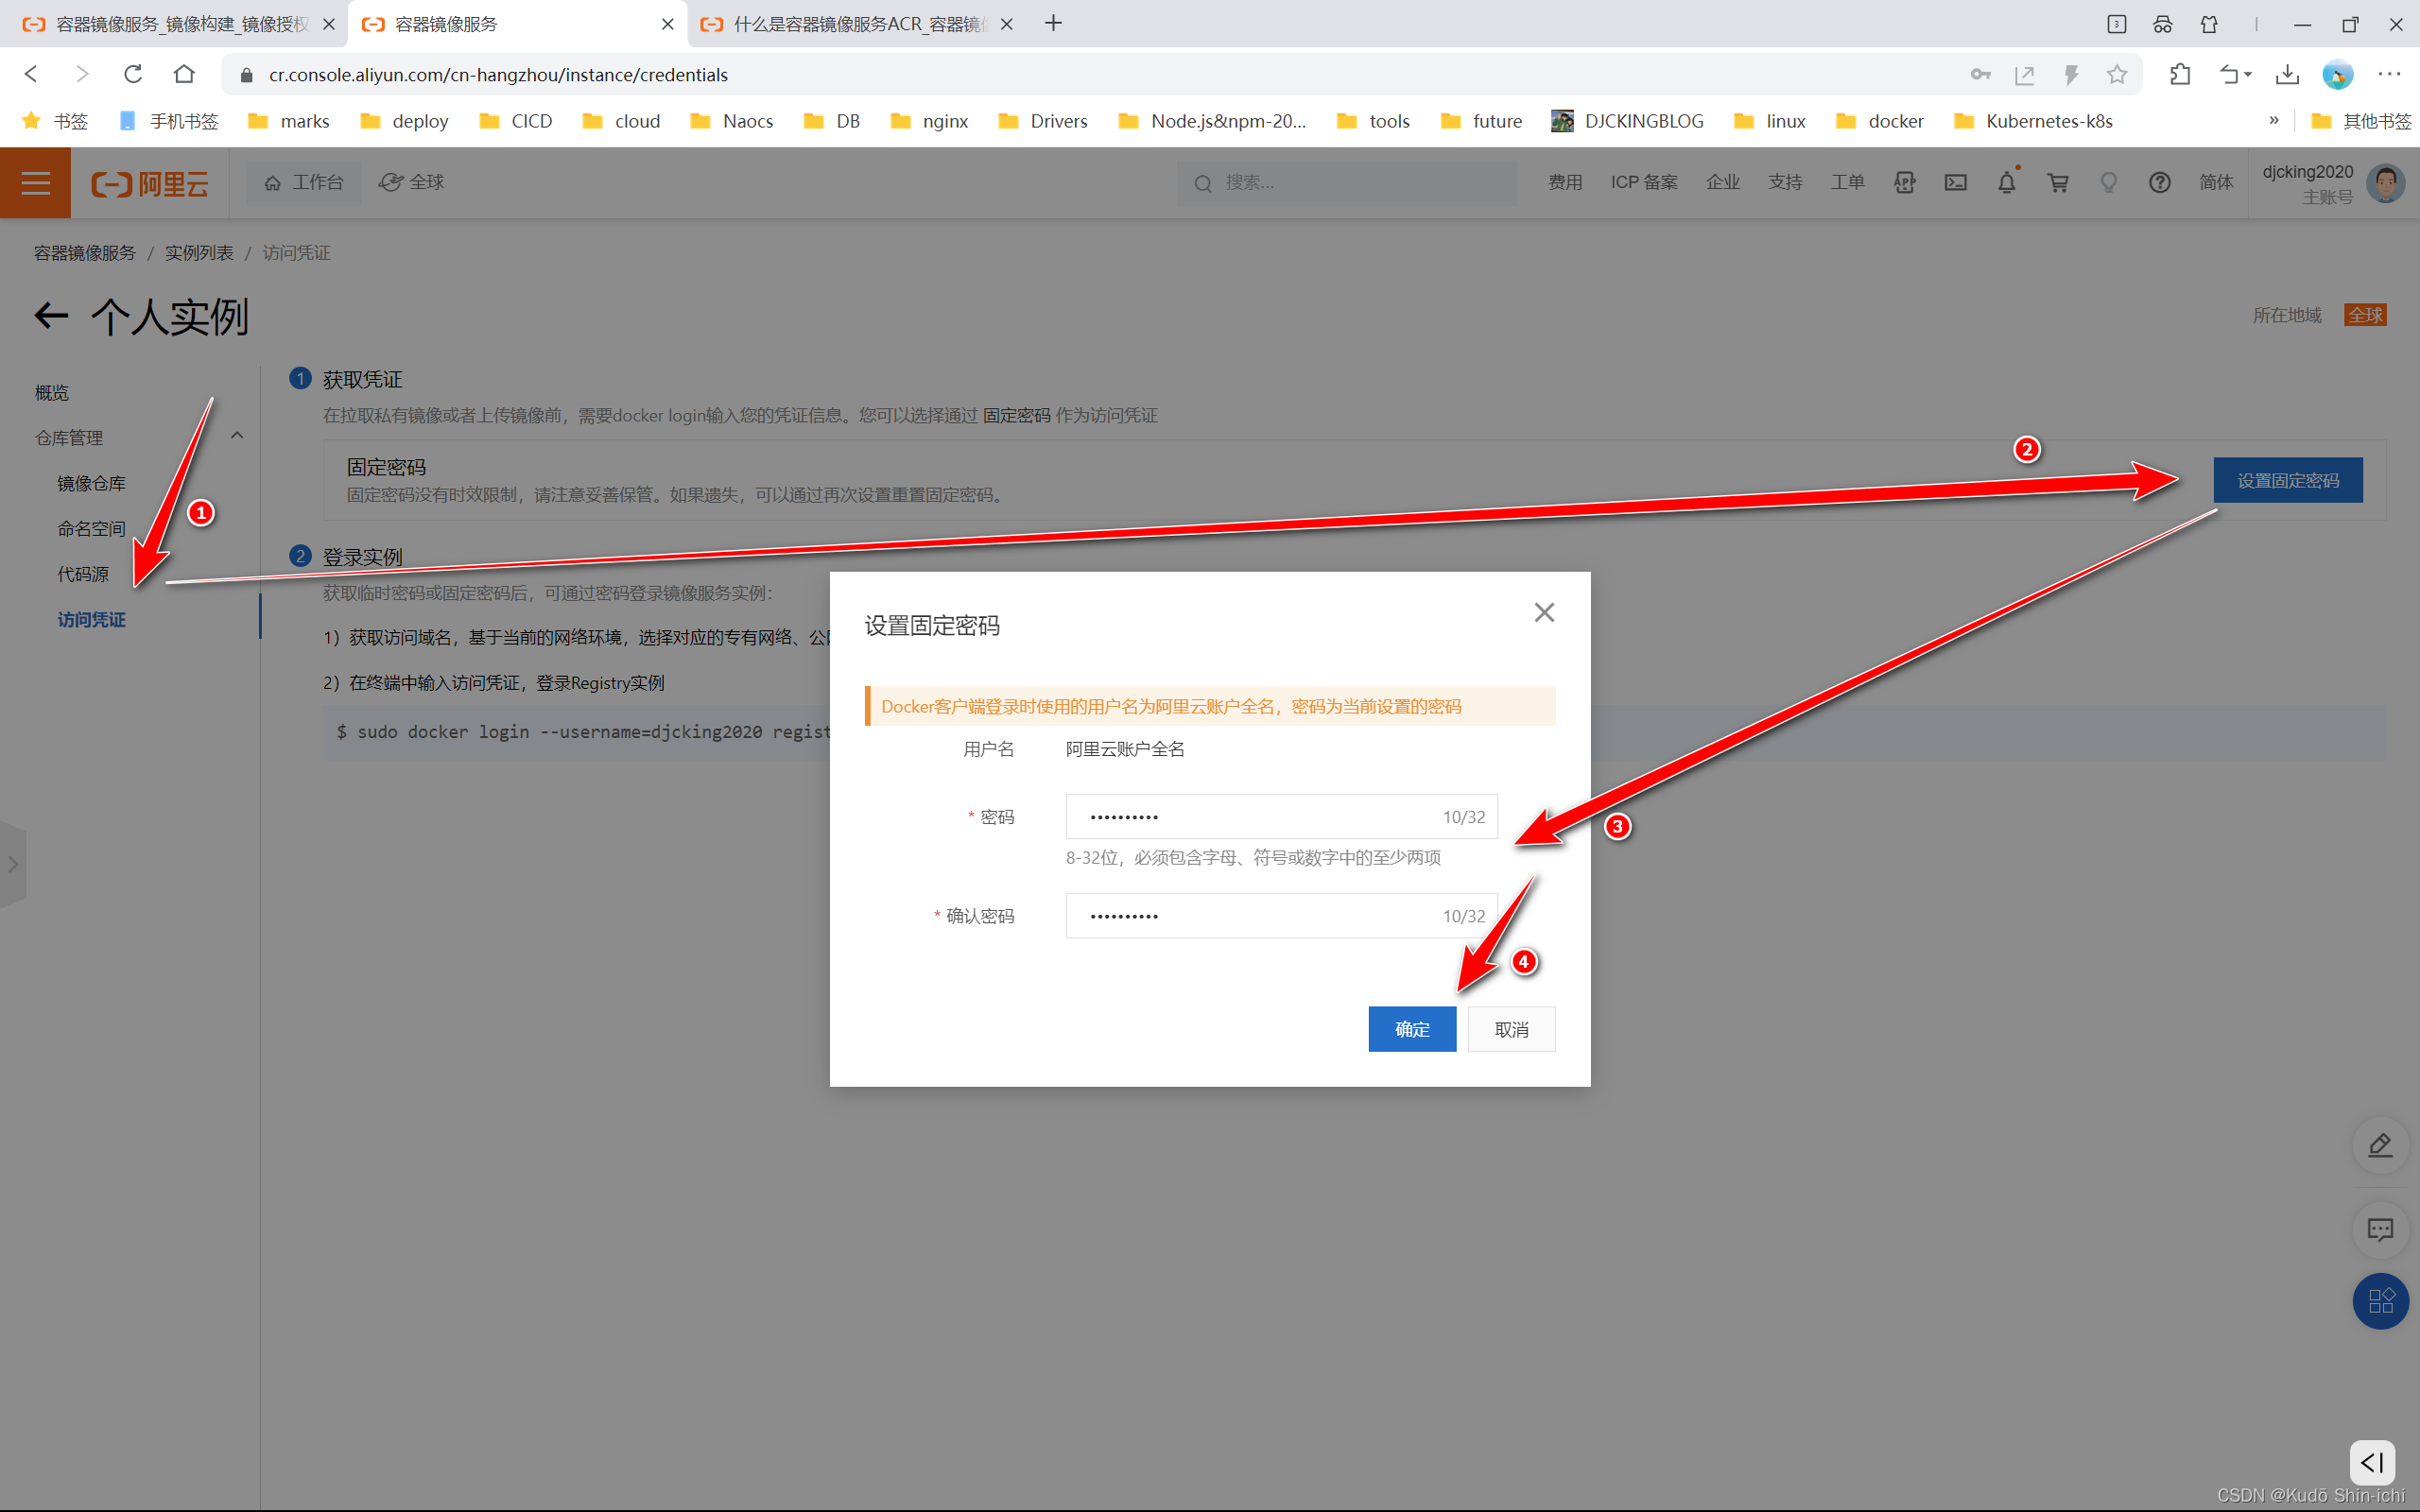Collapse the 仓库管理 sidebar section
Viewport: 2420px width, 1512px height.
tap(237, 436)
